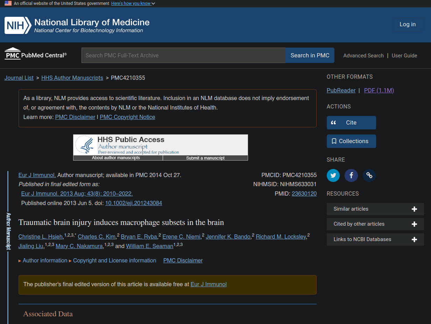Click the Cite button
The width and height of the screenshot is (431, 324).
351,123
